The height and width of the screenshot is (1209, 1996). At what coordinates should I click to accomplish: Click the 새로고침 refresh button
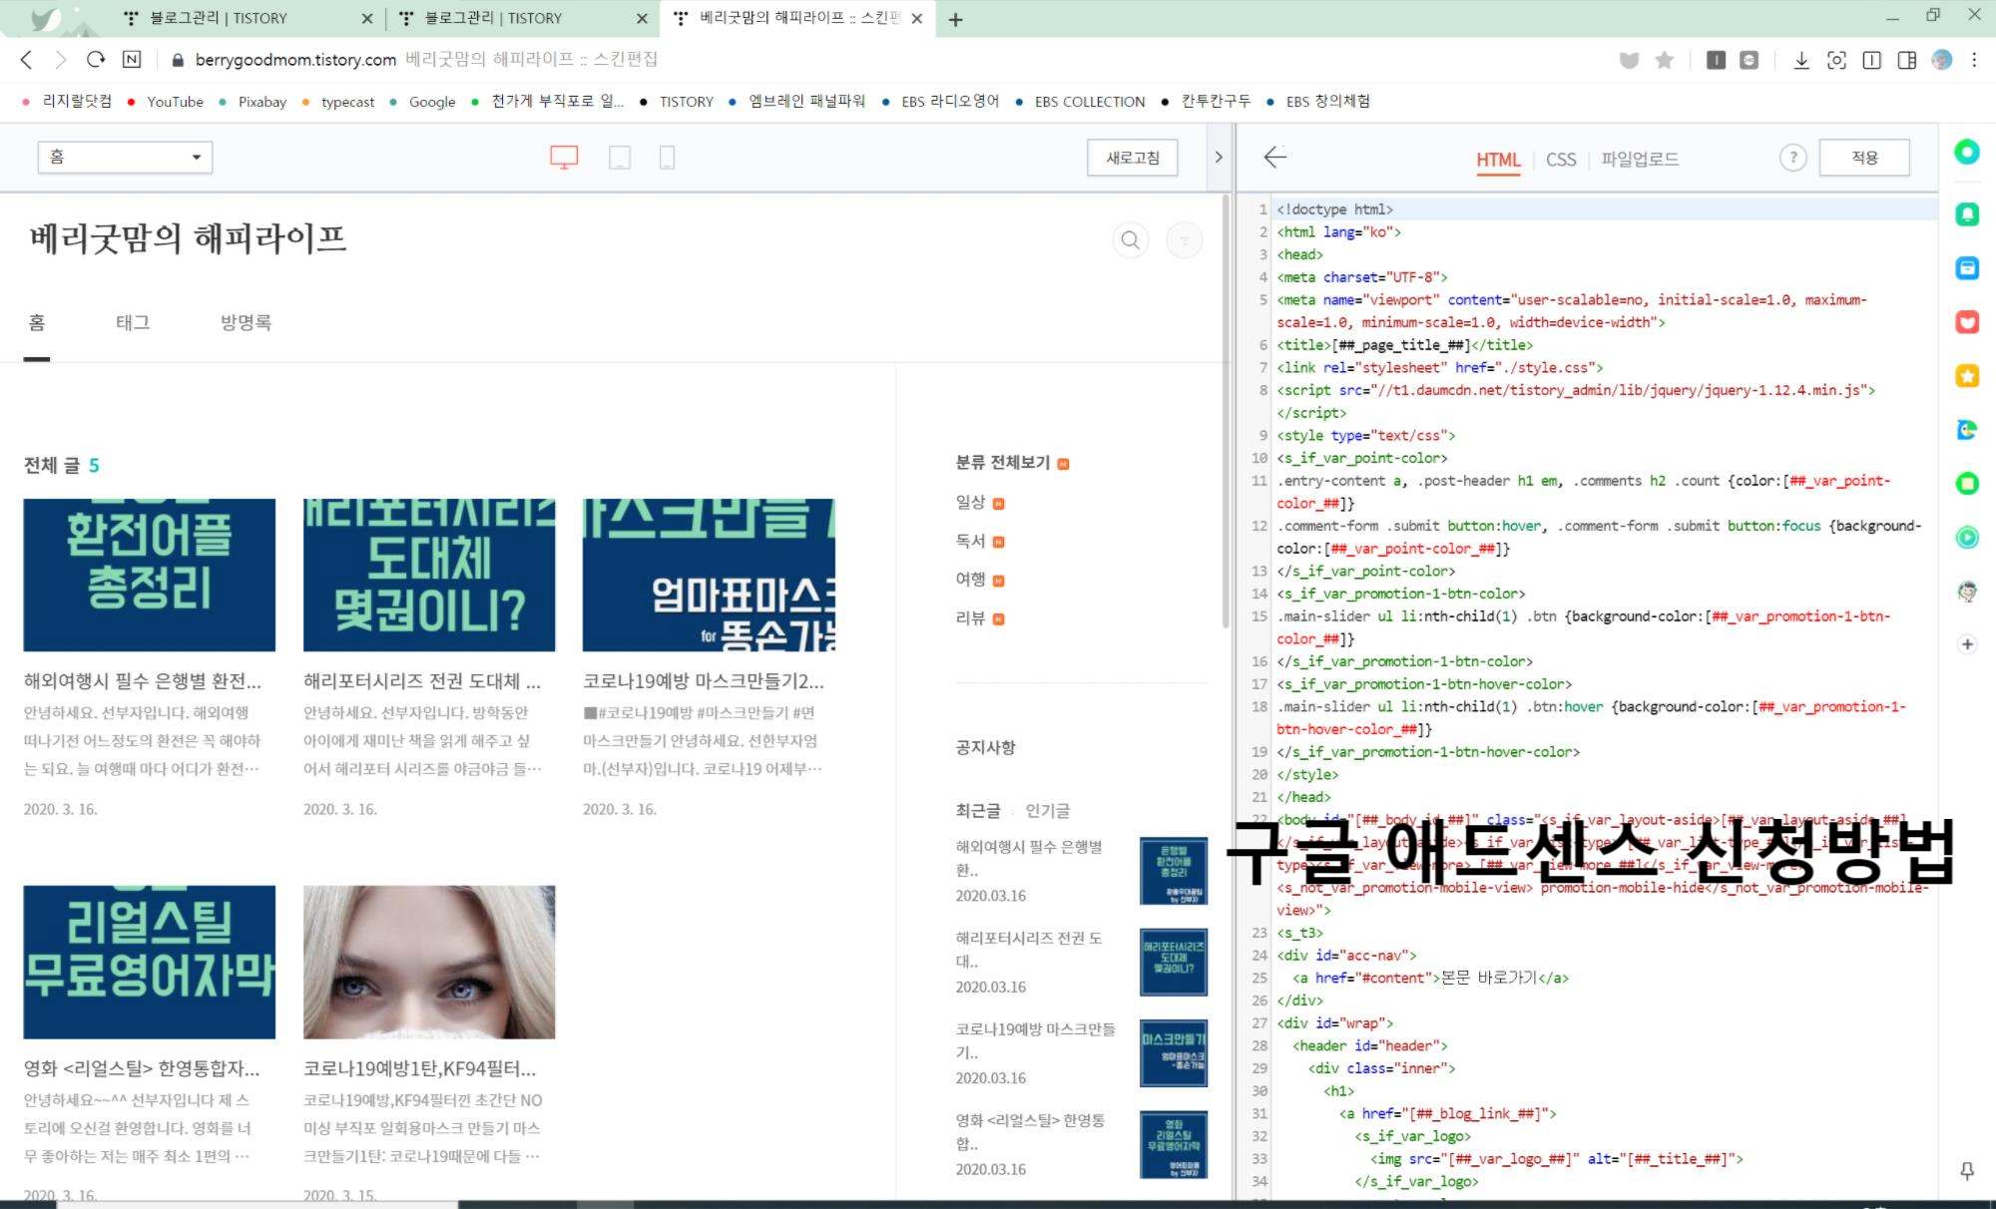[x=1132, y=158]
